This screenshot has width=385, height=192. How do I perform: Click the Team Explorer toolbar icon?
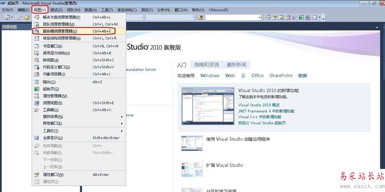click(281, 17)
